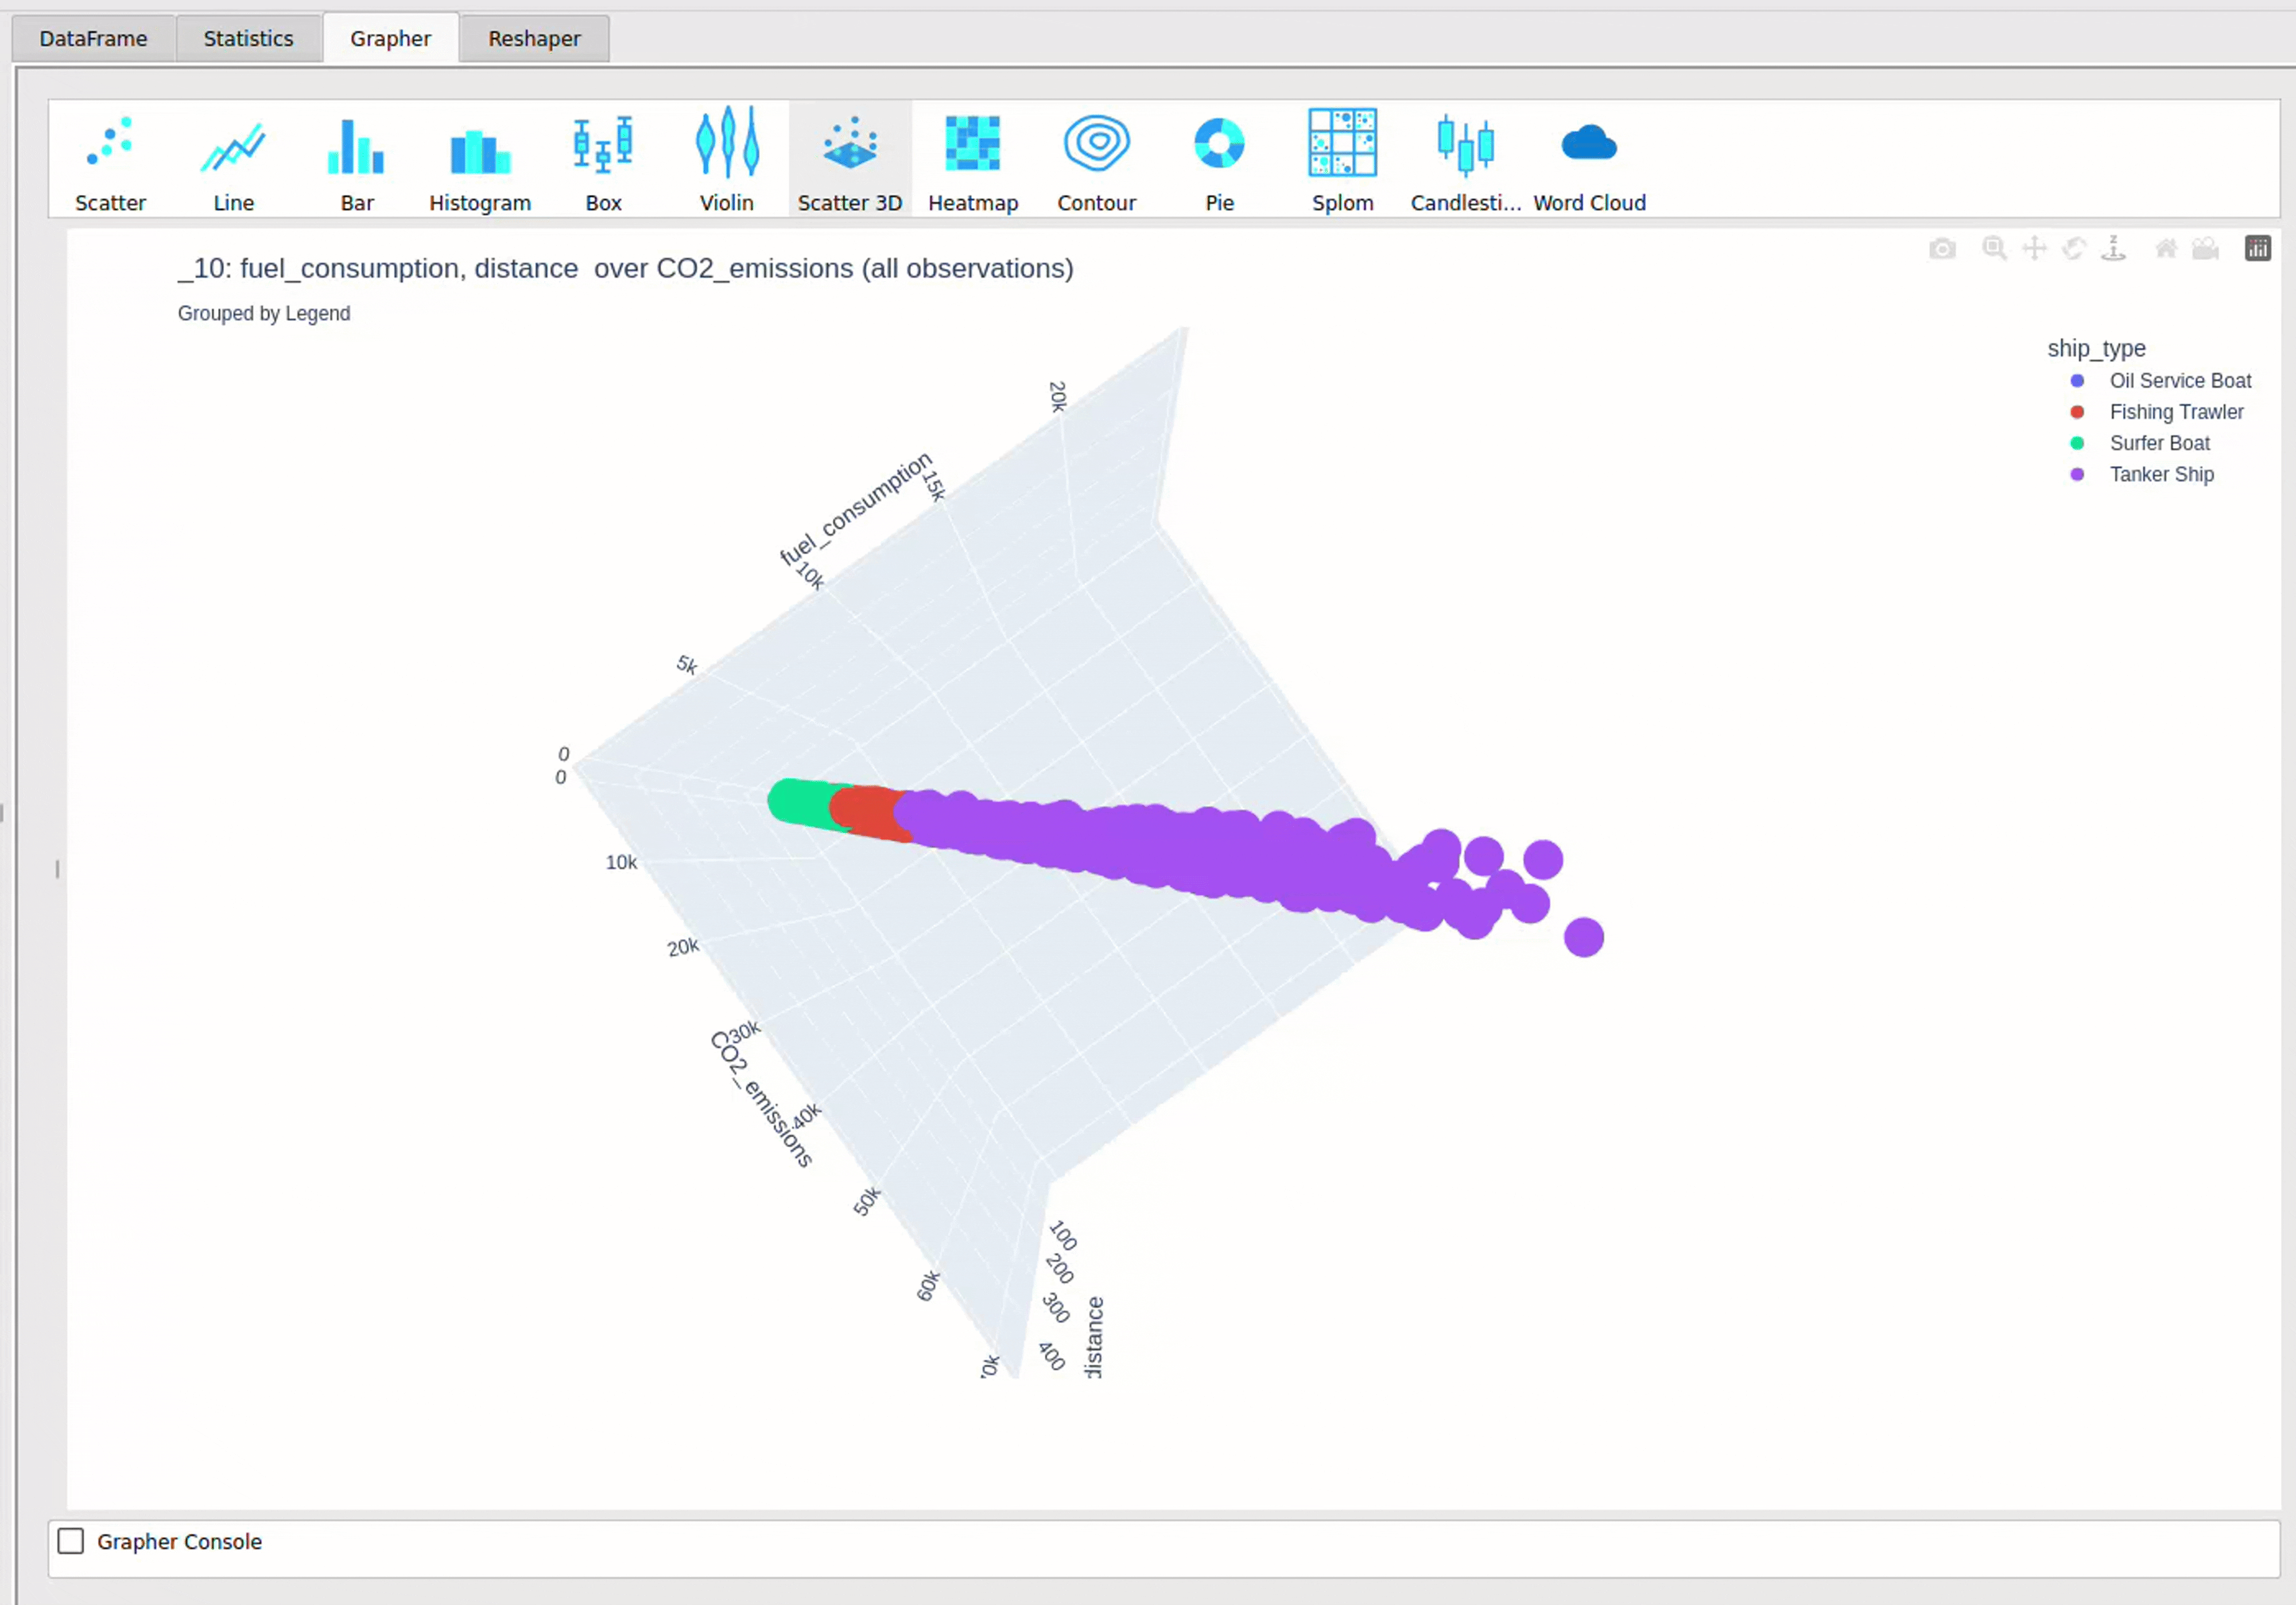The image size is (2296, 1605).
Task: Switch to the Violin plot type
Action: click(726, 160)
